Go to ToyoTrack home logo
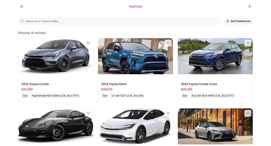 (135, 6)
